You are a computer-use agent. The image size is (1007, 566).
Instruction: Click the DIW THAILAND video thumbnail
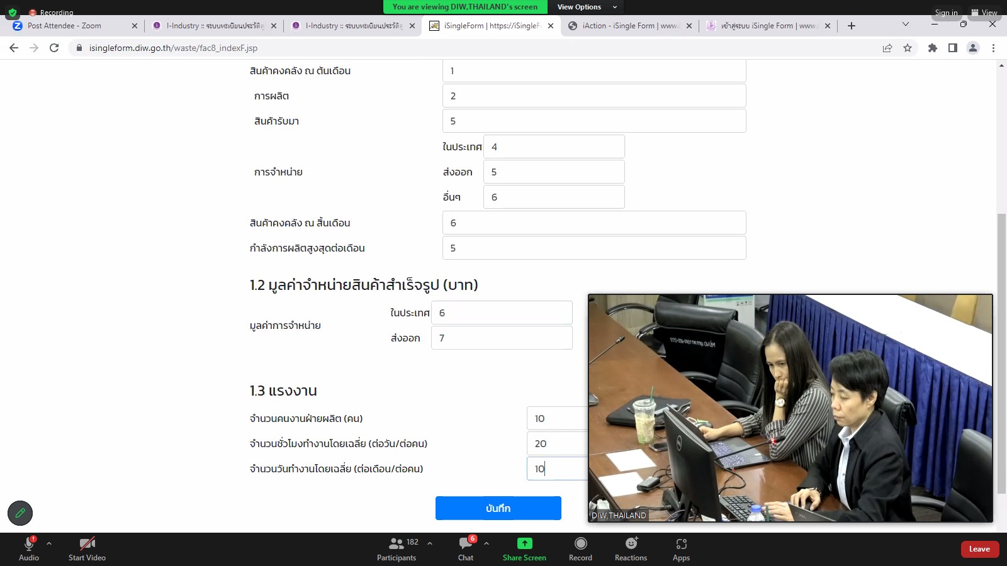tap(790, 408)
